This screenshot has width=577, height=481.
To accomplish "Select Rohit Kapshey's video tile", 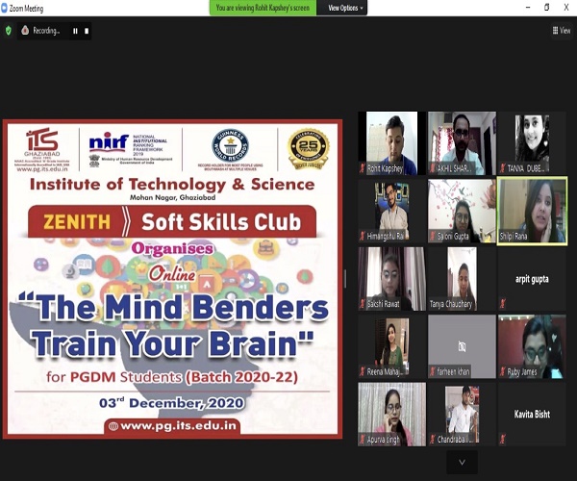I will pyautogui.click(x=392, y=143).
